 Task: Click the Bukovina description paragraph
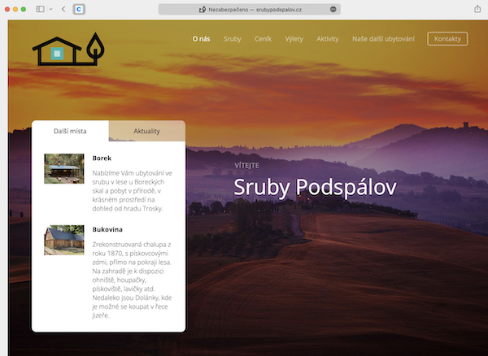(133, 280)
